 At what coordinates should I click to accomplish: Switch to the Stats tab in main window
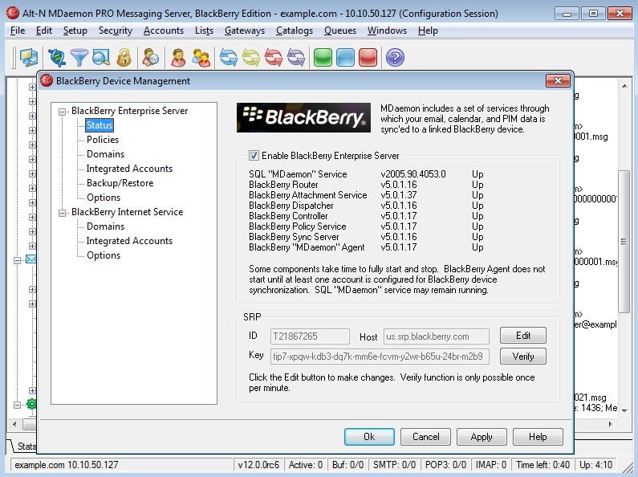coord(25,446)
